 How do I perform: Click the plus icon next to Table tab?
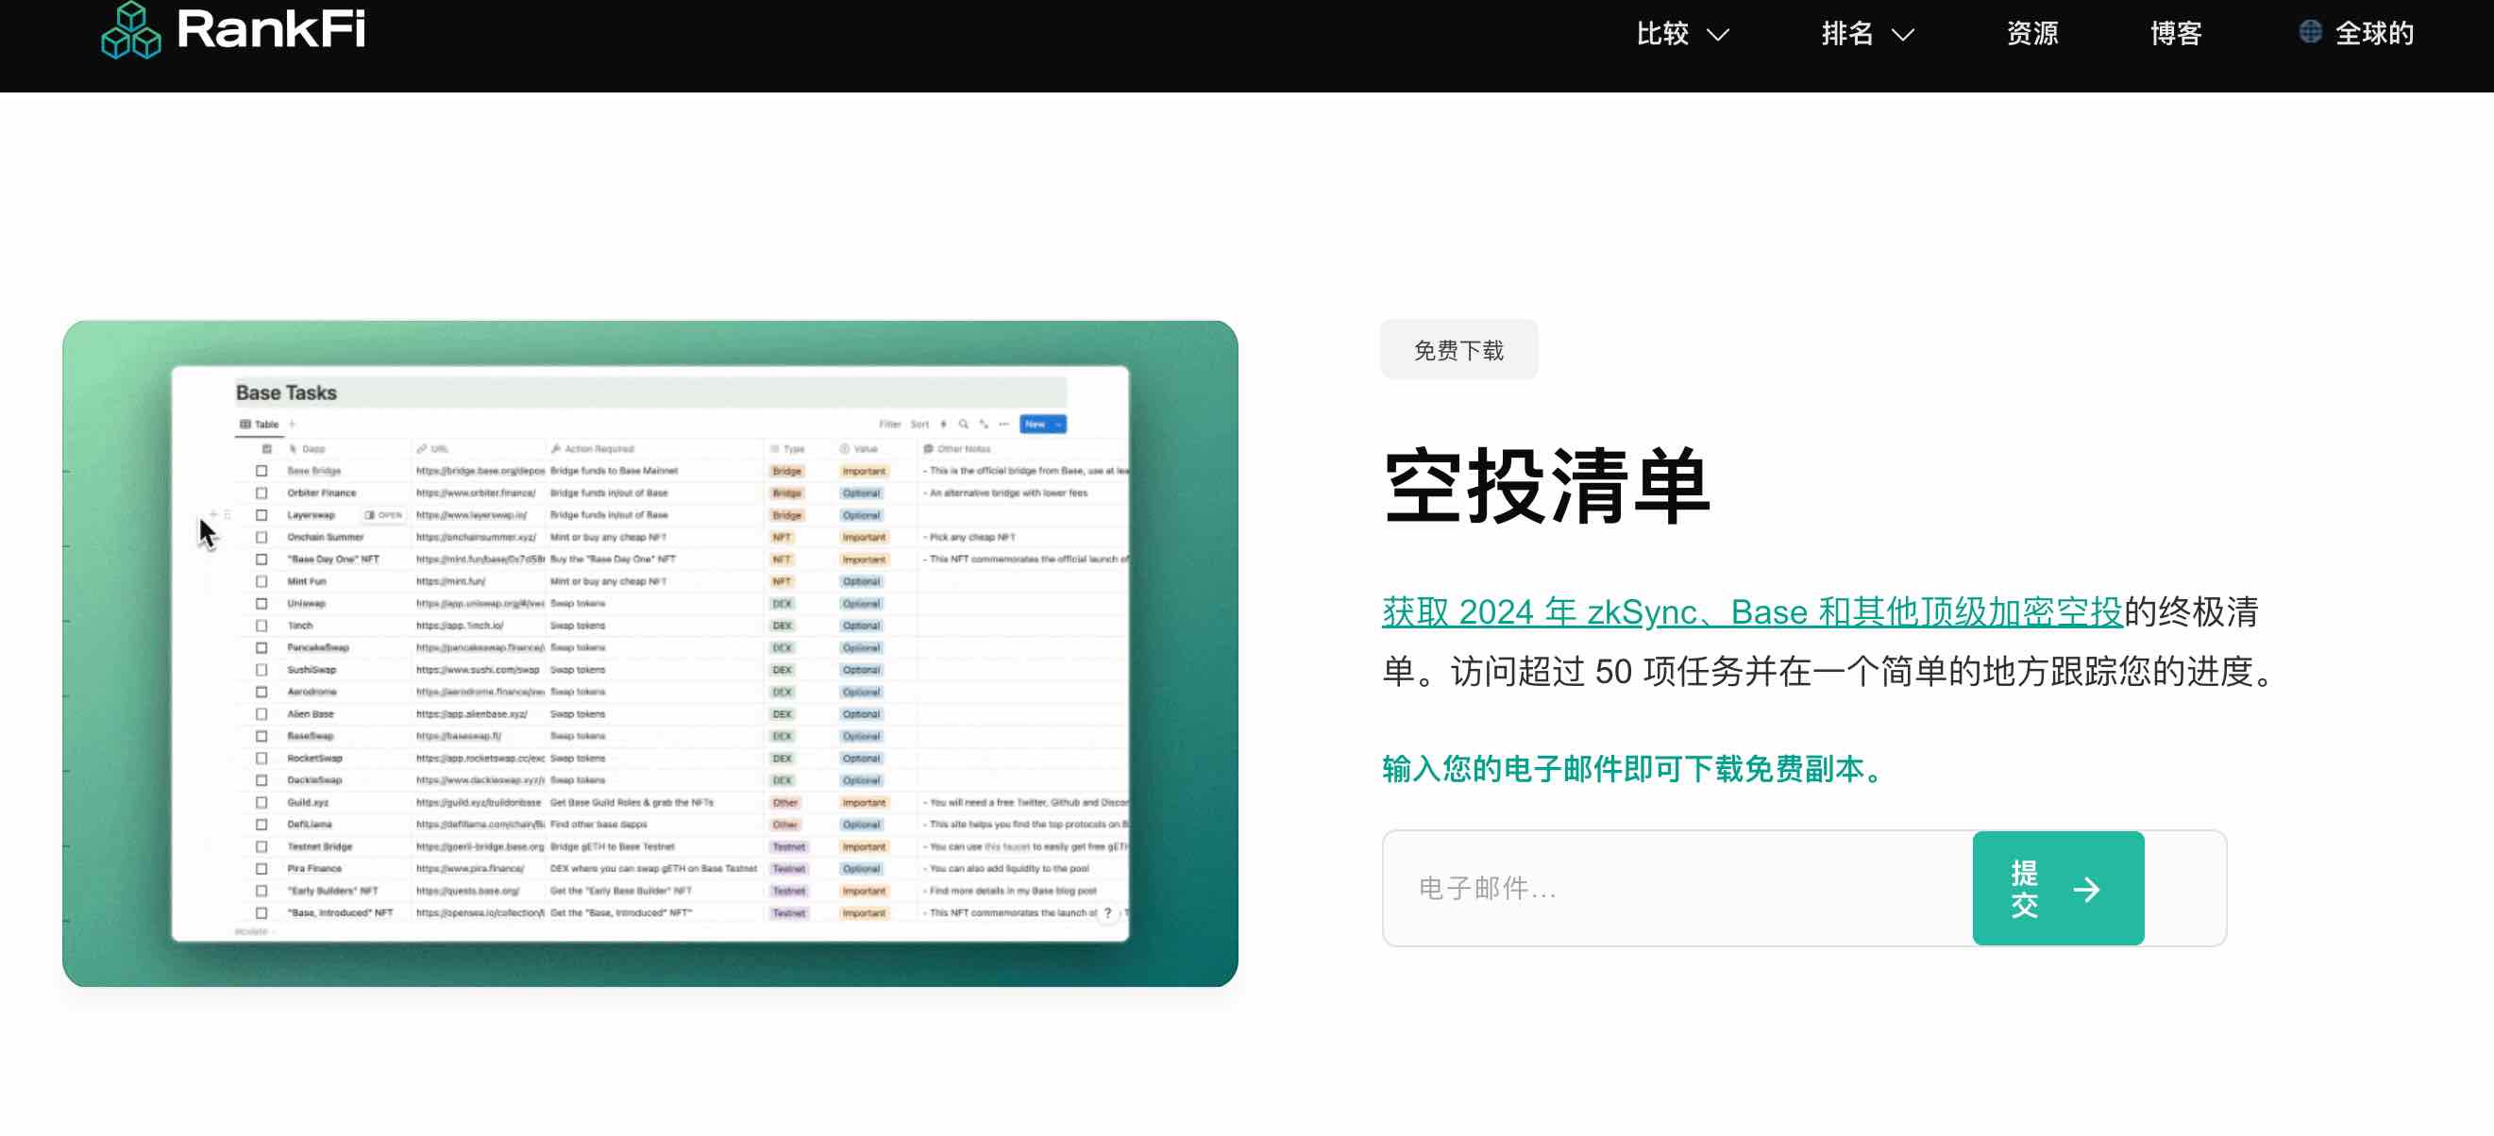tap(292, 424)
